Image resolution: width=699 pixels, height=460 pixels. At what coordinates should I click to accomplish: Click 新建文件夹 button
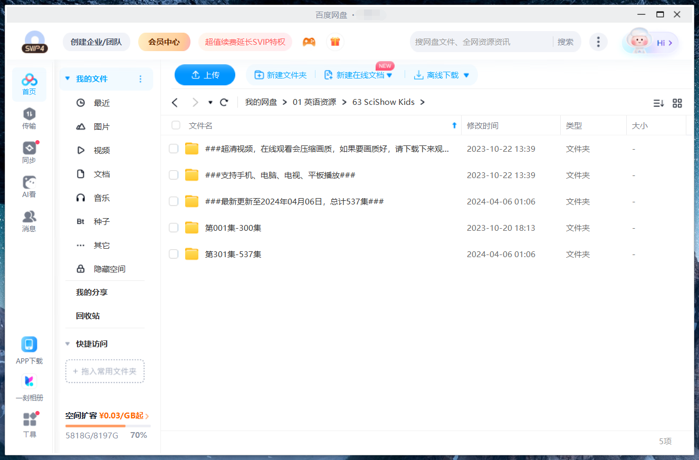pos(281,75)
